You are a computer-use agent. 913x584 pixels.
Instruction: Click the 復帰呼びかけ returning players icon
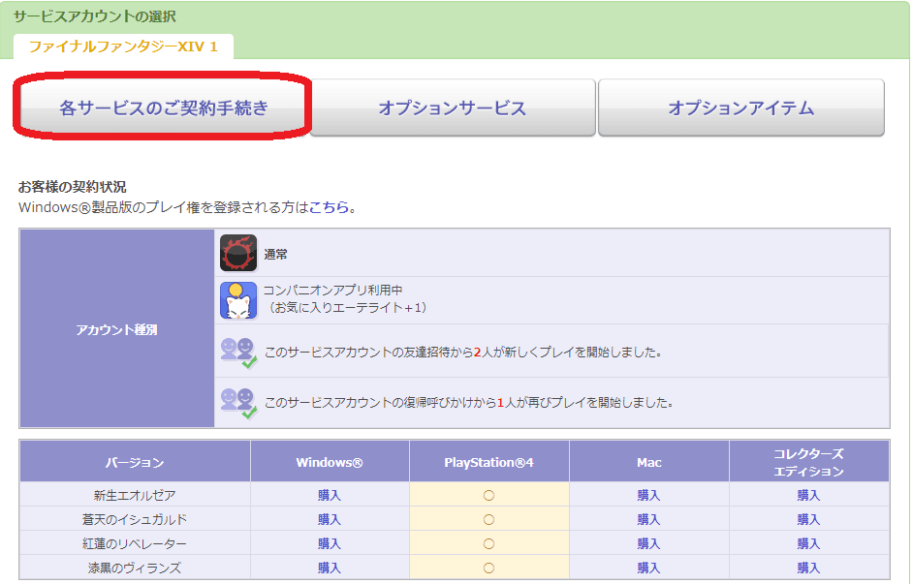point(238,403)
